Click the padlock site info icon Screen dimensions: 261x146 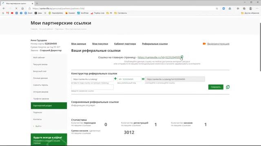(x=29, y=9)
